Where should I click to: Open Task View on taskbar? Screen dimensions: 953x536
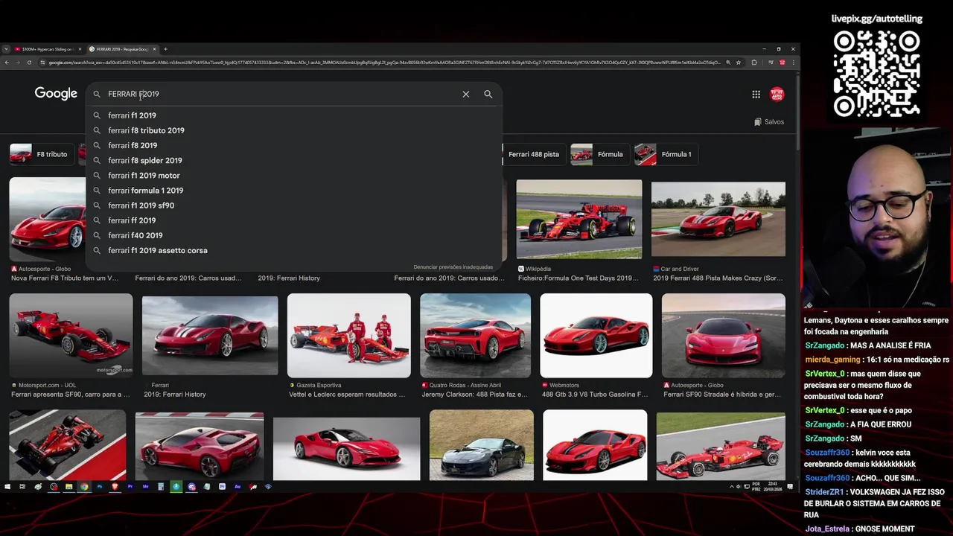tap(22, 487)
